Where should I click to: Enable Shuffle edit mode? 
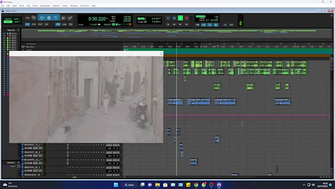(x=8, y=19)
